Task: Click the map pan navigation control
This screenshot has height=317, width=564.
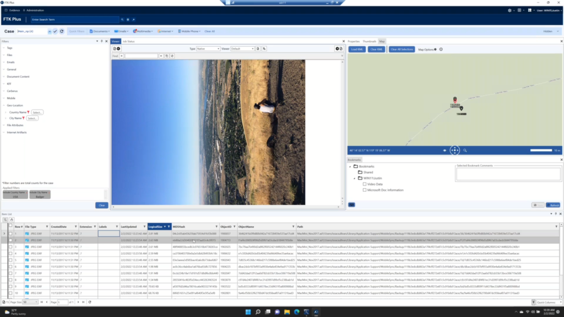Action: point(454,150)
